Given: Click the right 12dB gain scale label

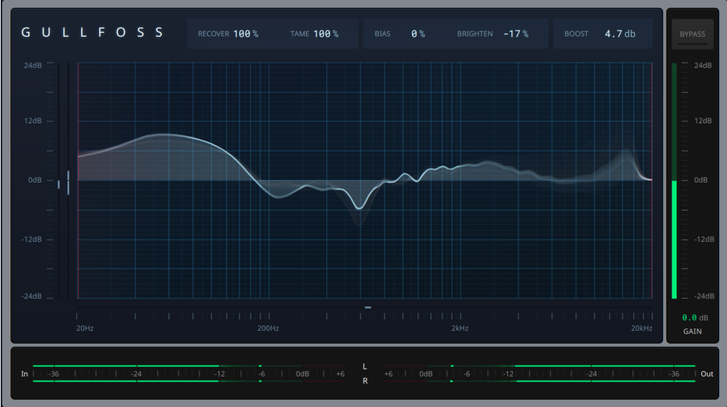Looking at the screenshot, I should click(x=703, y=120).
